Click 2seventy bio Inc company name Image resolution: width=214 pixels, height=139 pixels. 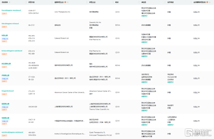tap(95, 22)
